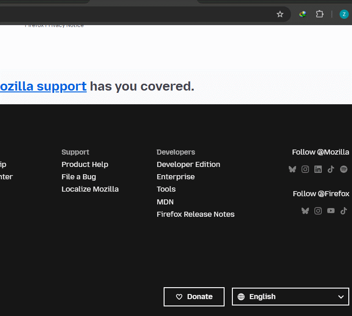Open the Enterprise link
This screenshot has width=352, height=316.
[x=176, y=177]
